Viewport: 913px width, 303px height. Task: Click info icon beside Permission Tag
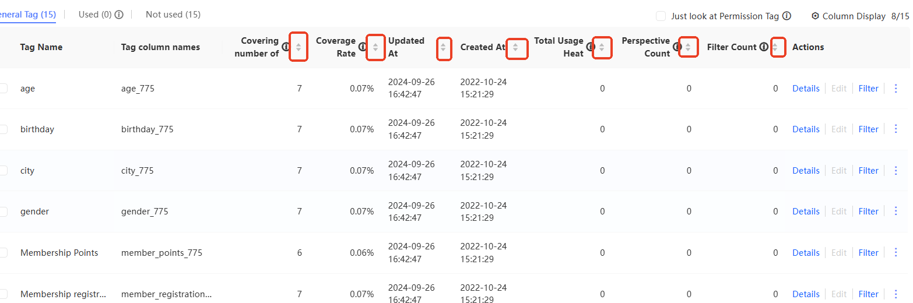point(786,16)
